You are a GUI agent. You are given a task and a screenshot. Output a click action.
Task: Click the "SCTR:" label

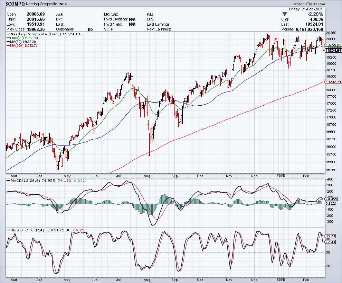(109, 29)
